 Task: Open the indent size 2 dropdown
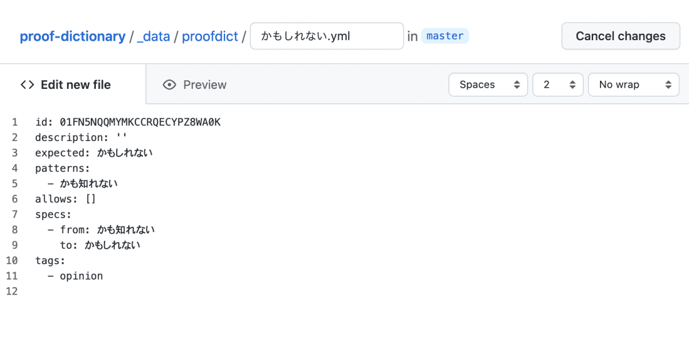(558, 85)
